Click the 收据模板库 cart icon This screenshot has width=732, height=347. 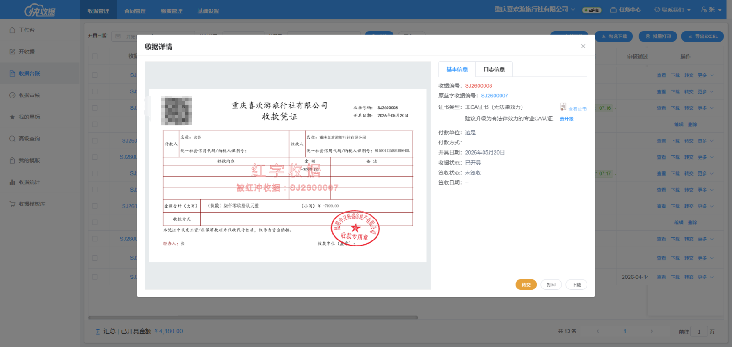(x=12, y=204)
